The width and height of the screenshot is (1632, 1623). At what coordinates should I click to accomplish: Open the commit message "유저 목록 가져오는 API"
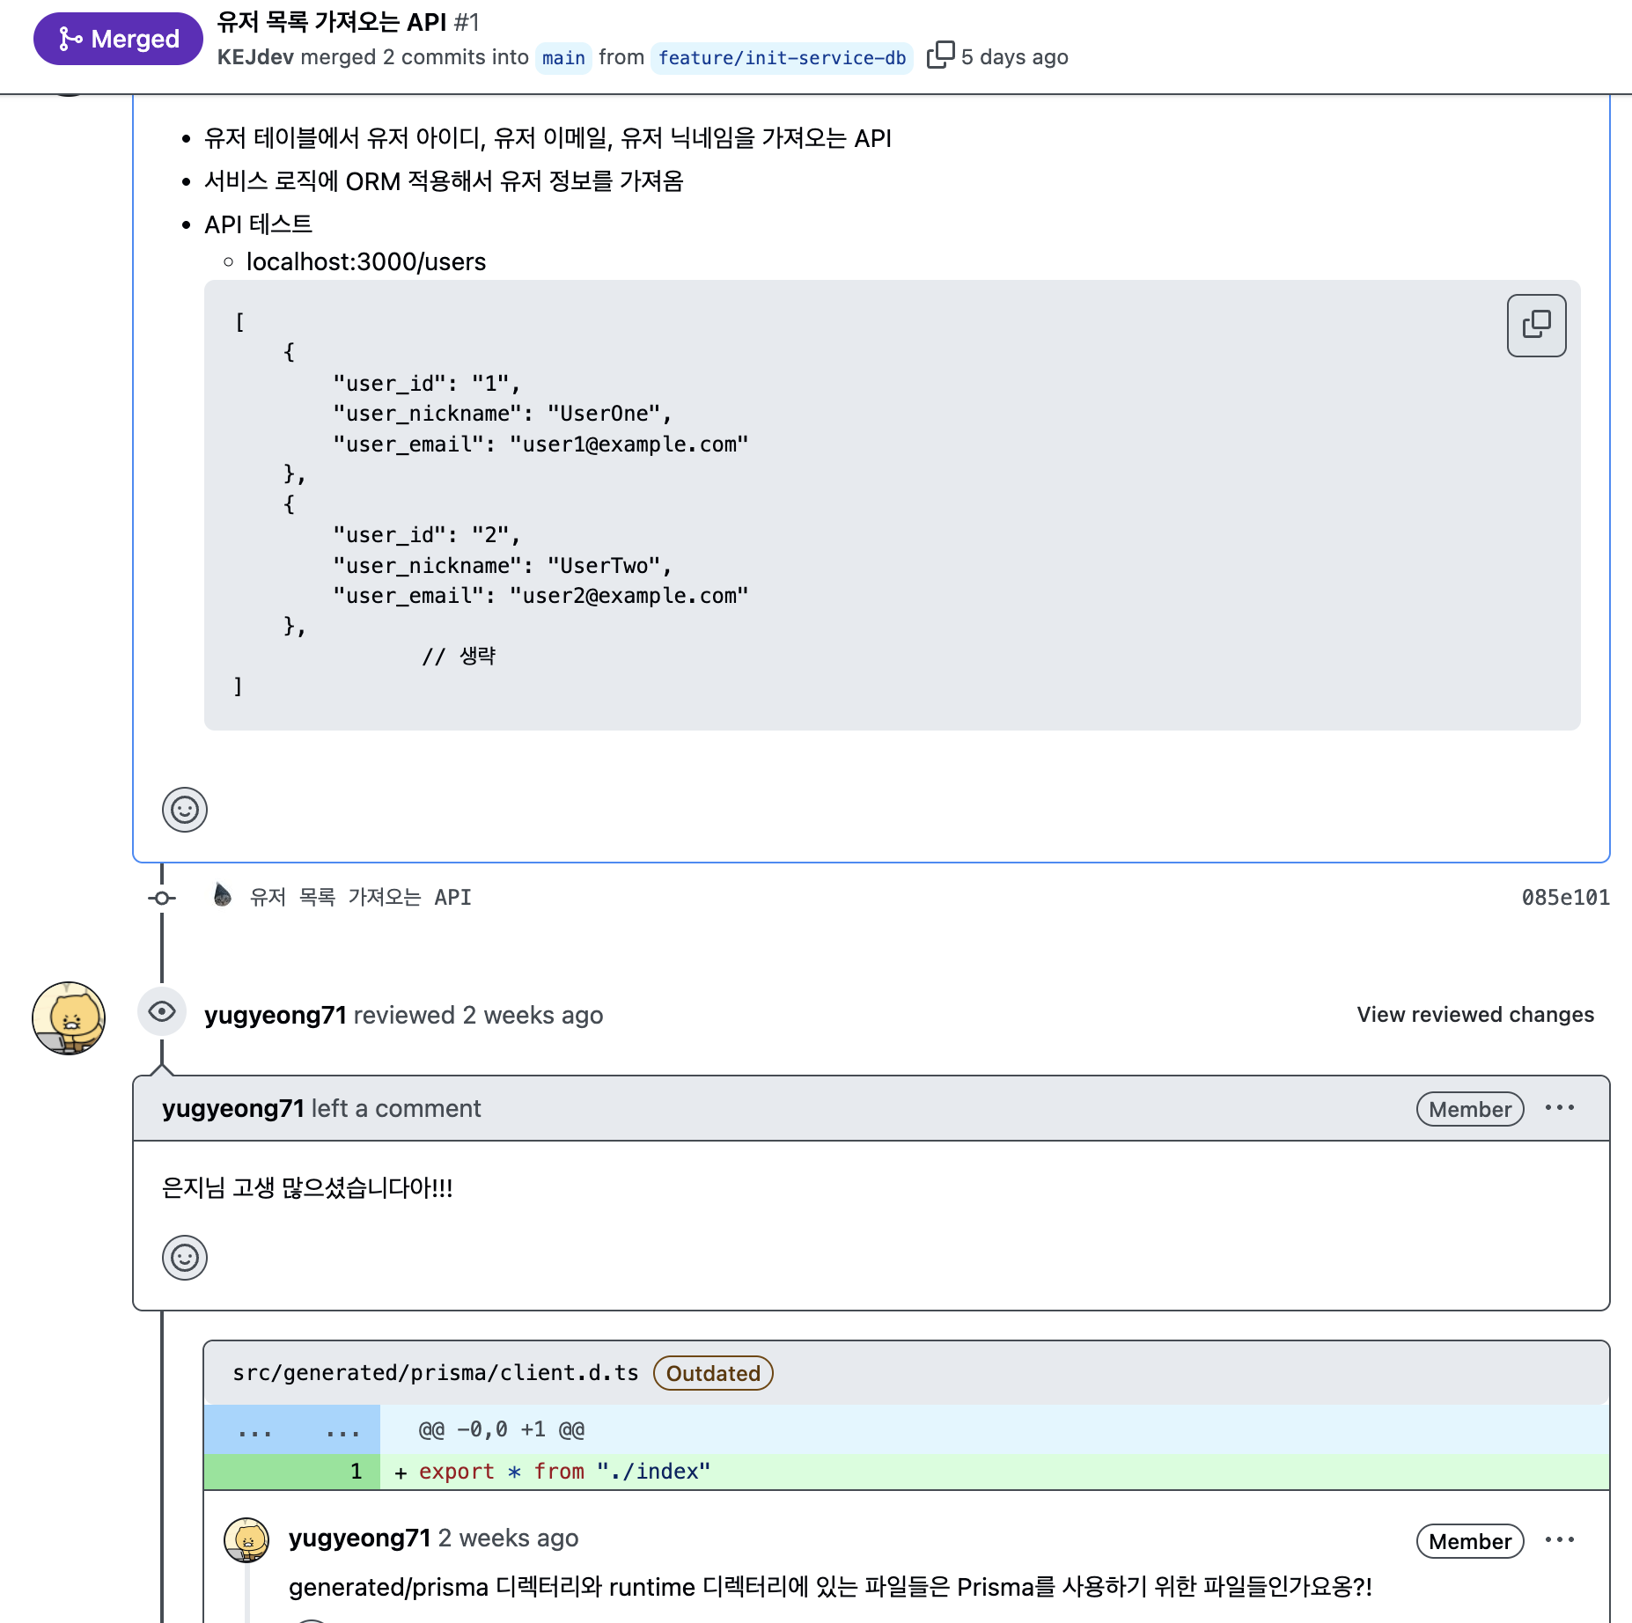click(361, 898)
